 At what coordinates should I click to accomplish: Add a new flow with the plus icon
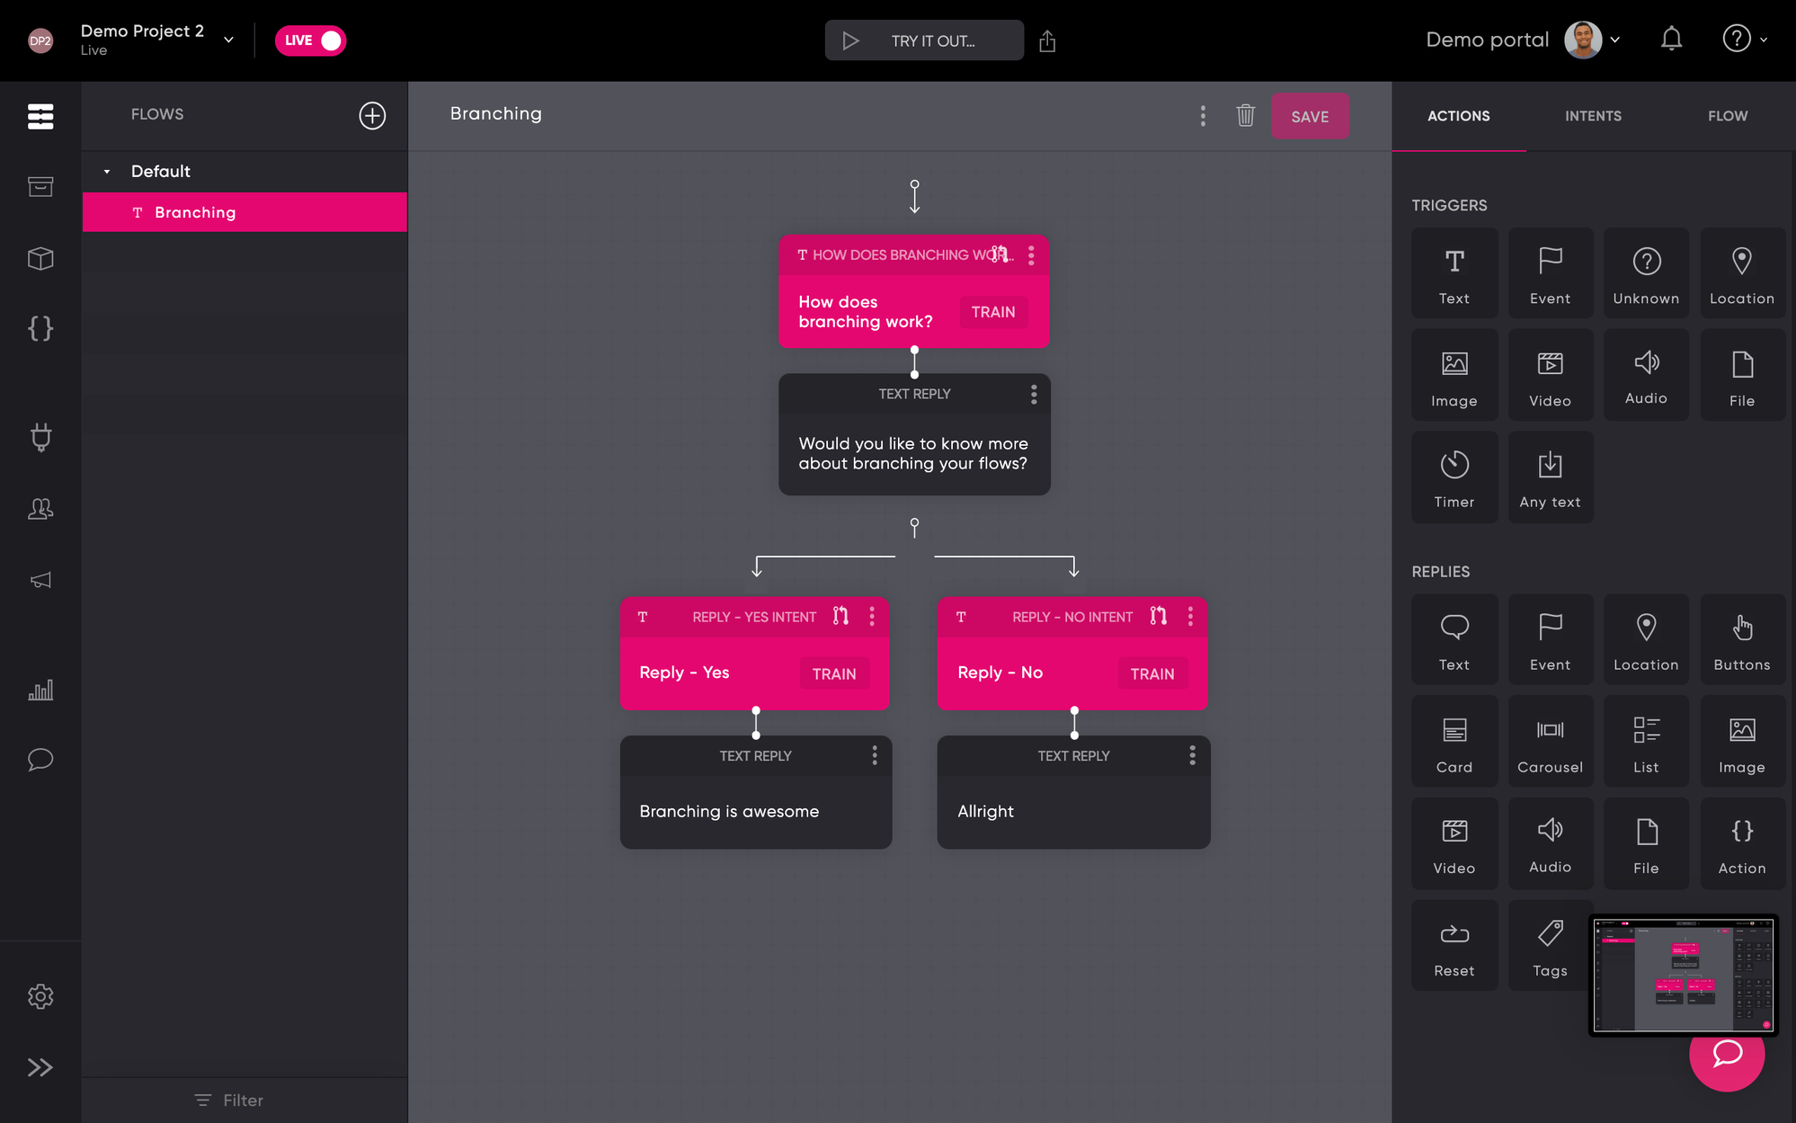click(372, 115)
